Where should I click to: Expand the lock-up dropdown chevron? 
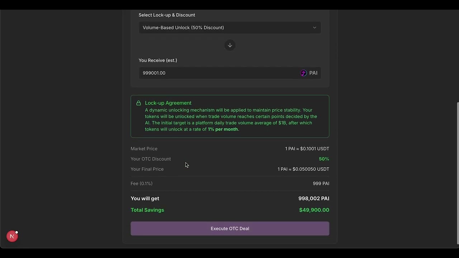[x=314, y=28]
